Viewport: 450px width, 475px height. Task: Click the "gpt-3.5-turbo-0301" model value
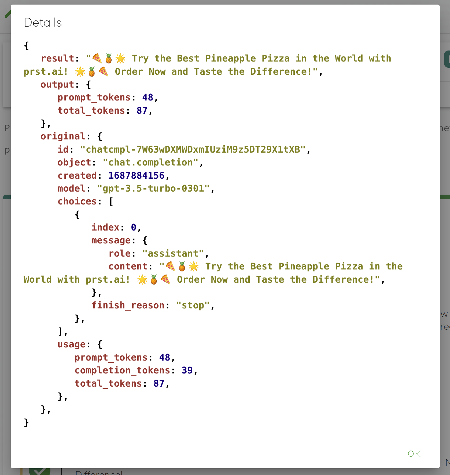[153, 188]
